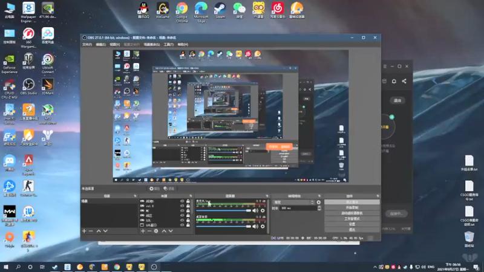This screenshot has height=272, width=484.
Task: Open the WeGame desktop shortcut
Action: [x=163, y=10]
